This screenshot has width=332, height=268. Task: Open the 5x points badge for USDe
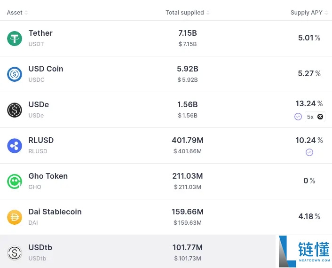pyautogui.click(x=315, y=117)
